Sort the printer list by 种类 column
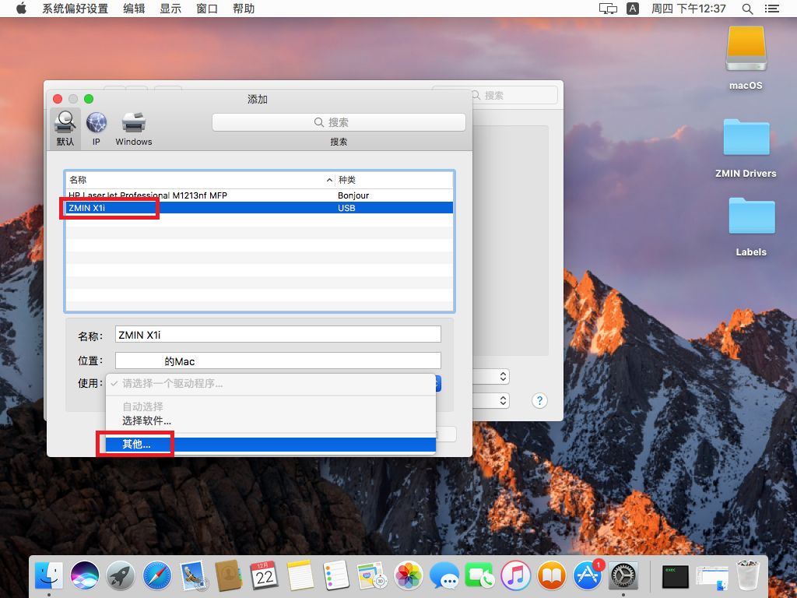 394,180
